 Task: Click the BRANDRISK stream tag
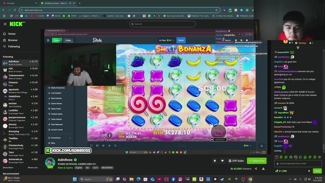(x=107, y=168)
